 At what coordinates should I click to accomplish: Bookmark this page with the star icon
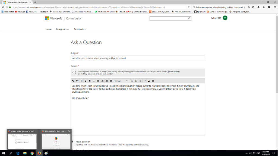click(249, 7)
